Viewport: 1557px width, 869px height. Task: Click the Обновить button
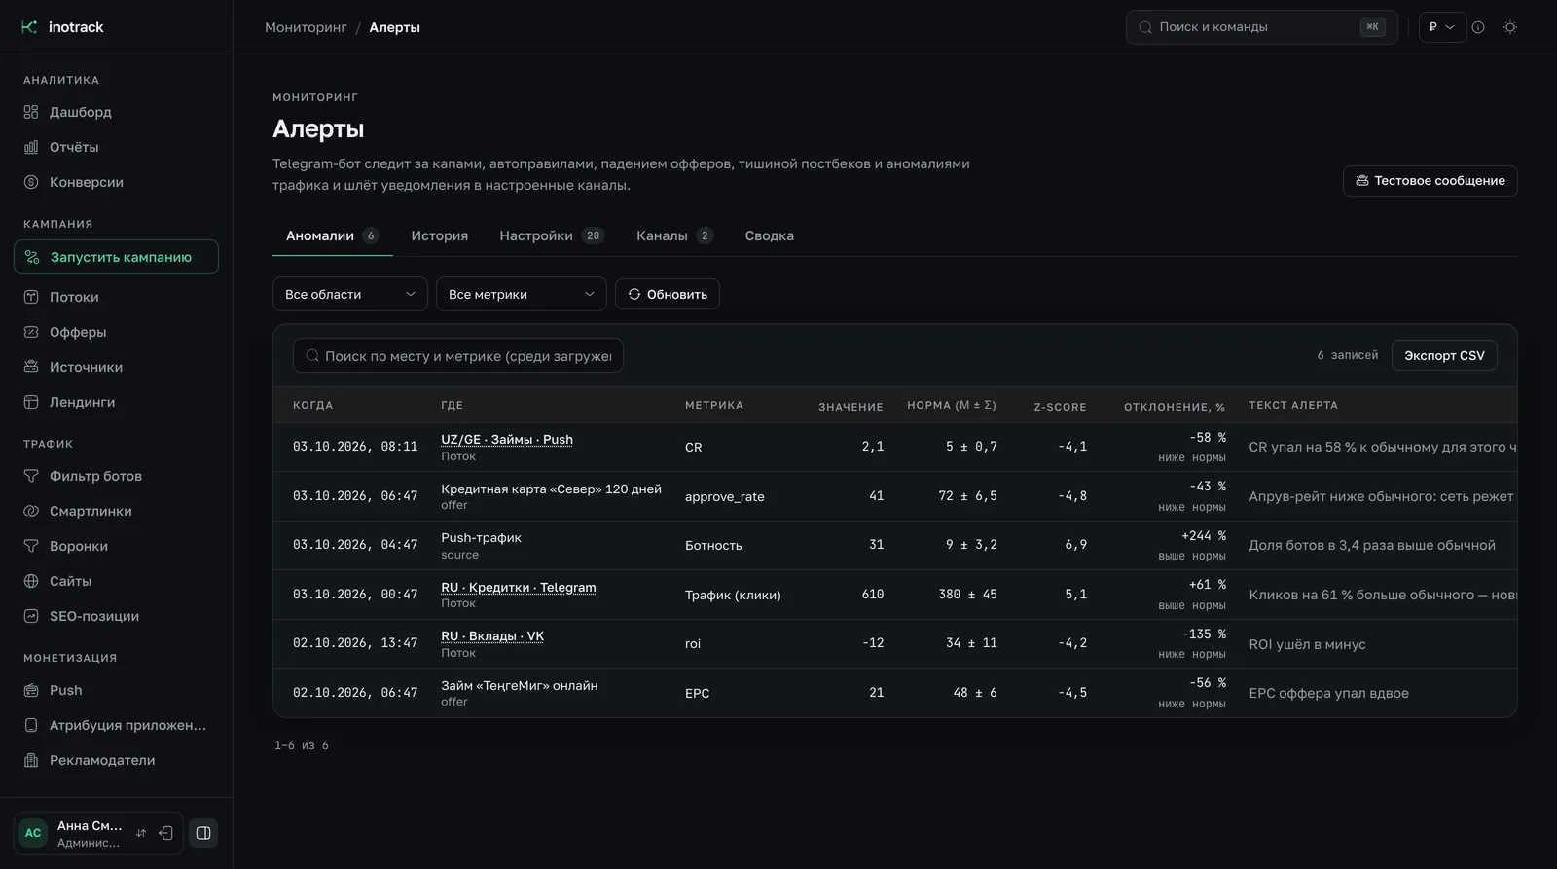[668, 294]
